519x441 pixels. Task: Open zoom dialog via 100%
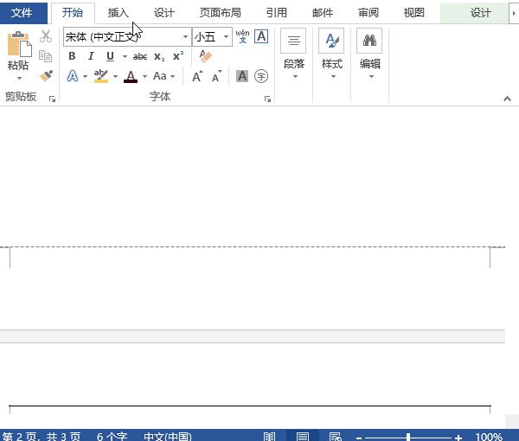[x=489, y=437]
